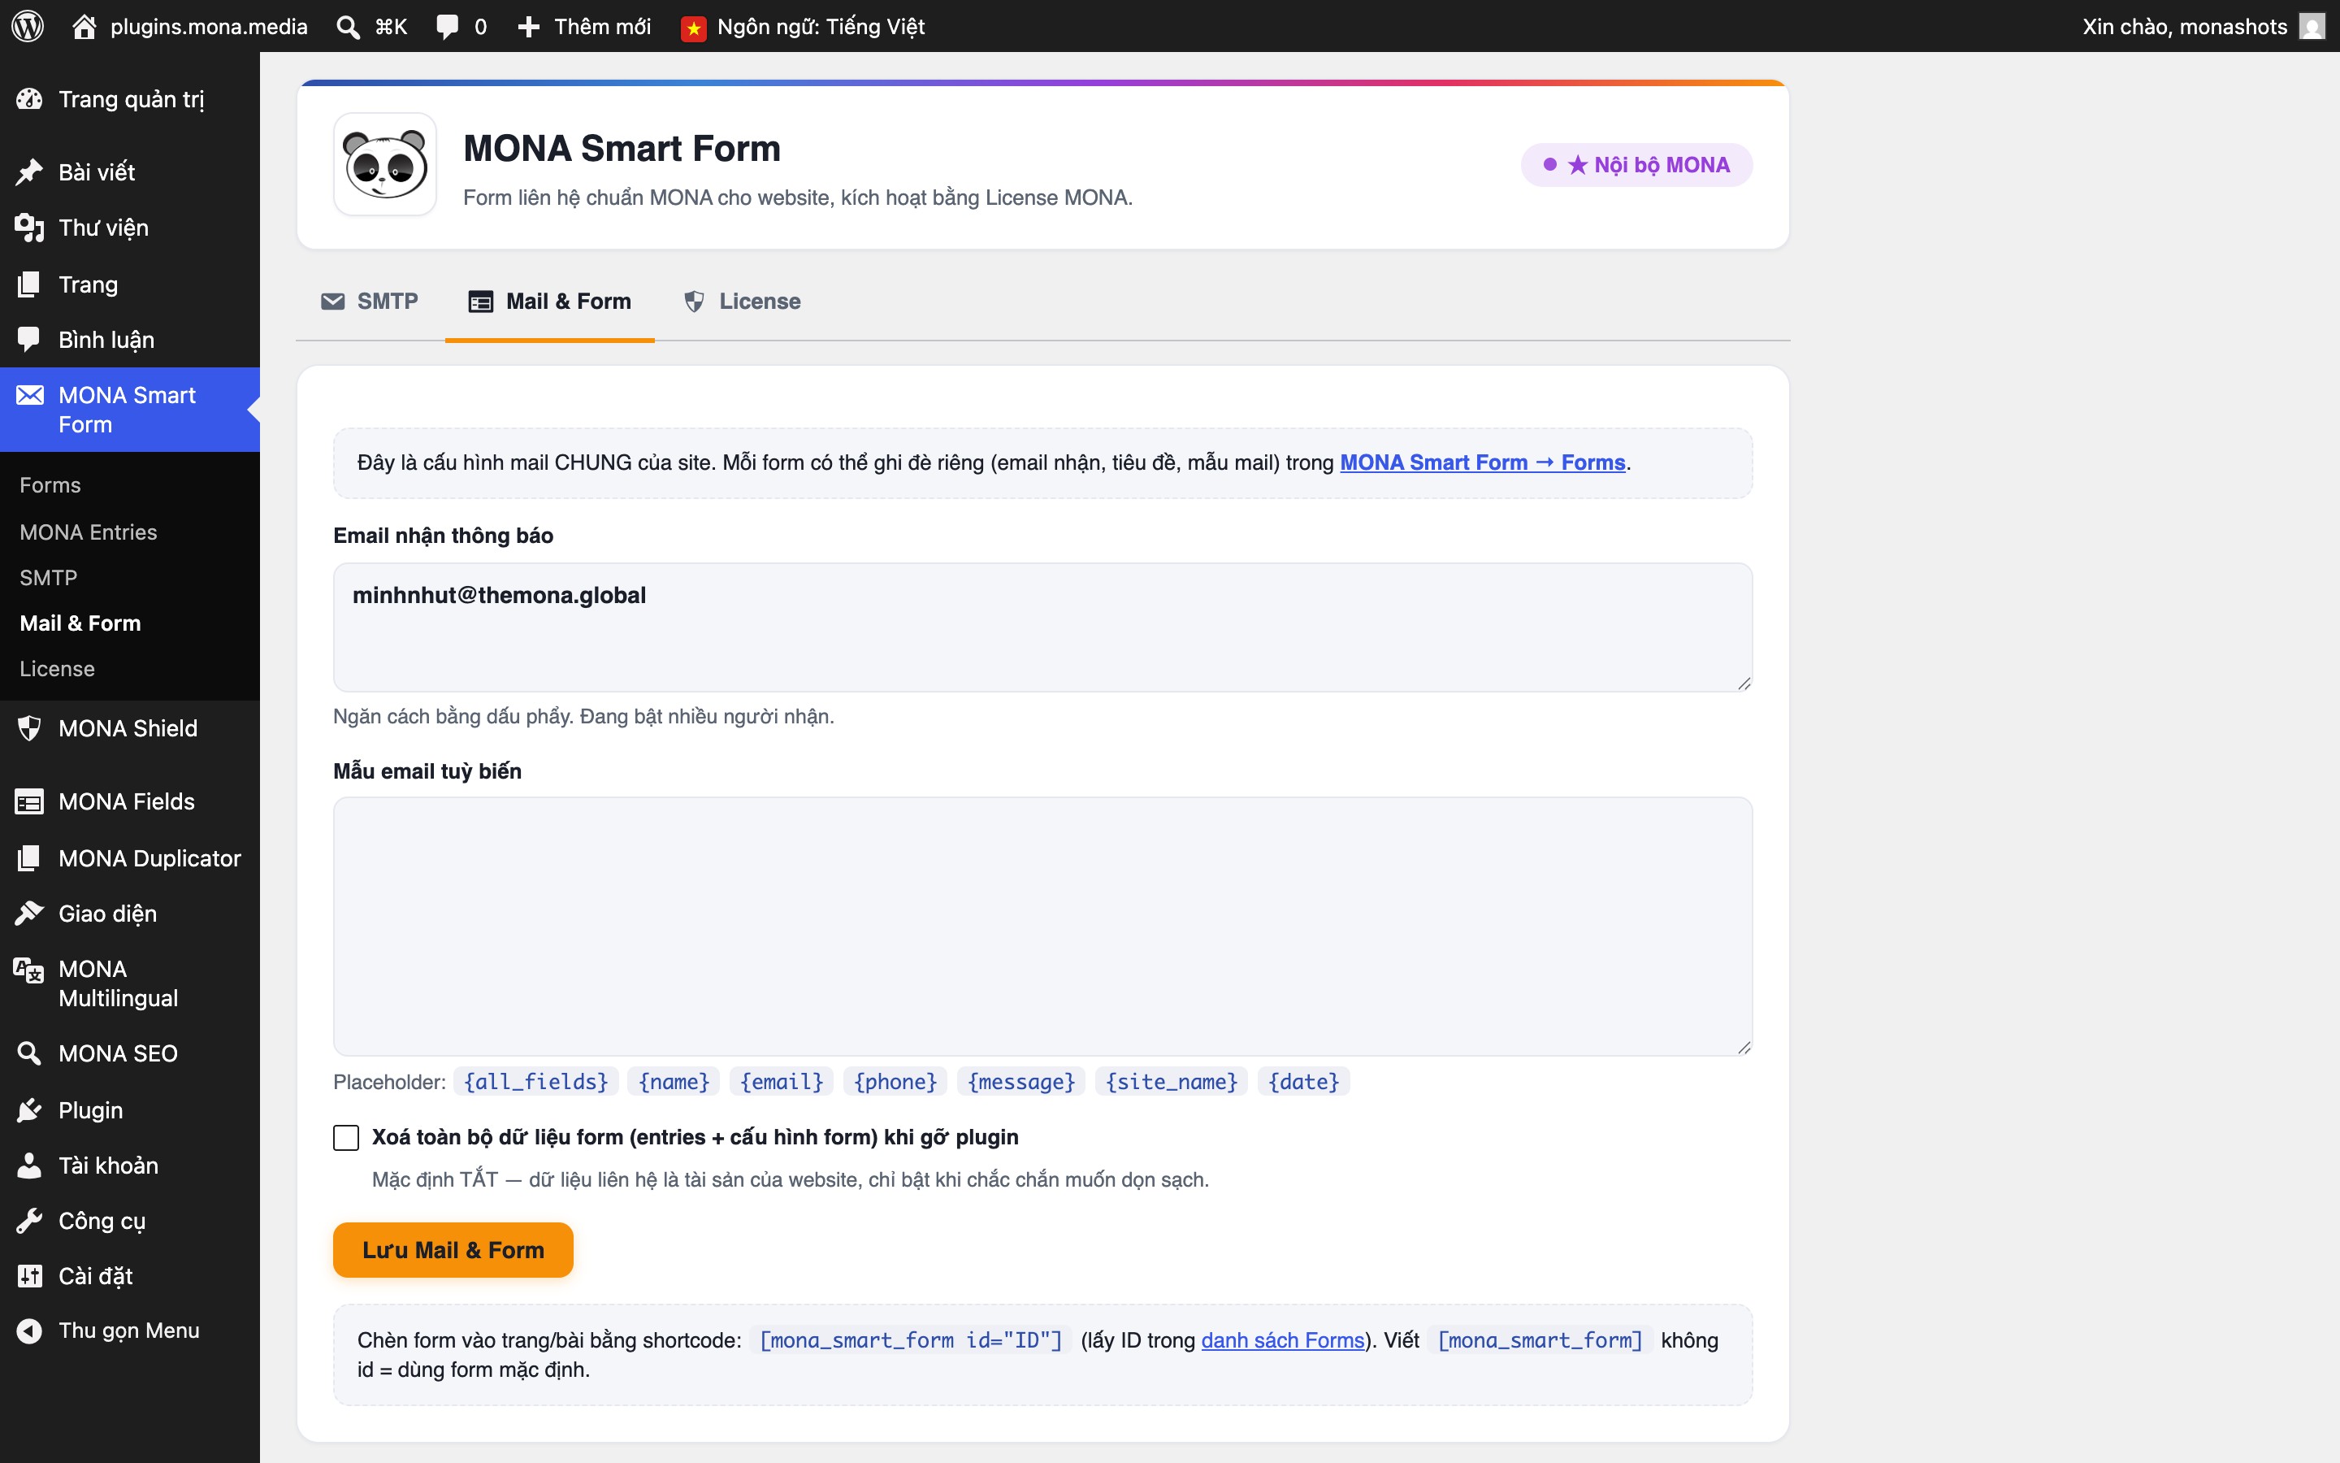Click the {message} placeholder chip
Viewport: 2340px width, 1463px height.
[1021, 1081]
